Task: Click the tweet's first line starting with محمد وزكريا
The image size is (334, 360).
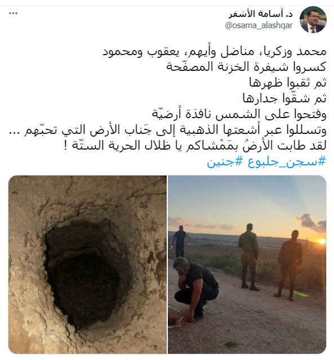Action: pyautogui.click(x=214, y=51)
